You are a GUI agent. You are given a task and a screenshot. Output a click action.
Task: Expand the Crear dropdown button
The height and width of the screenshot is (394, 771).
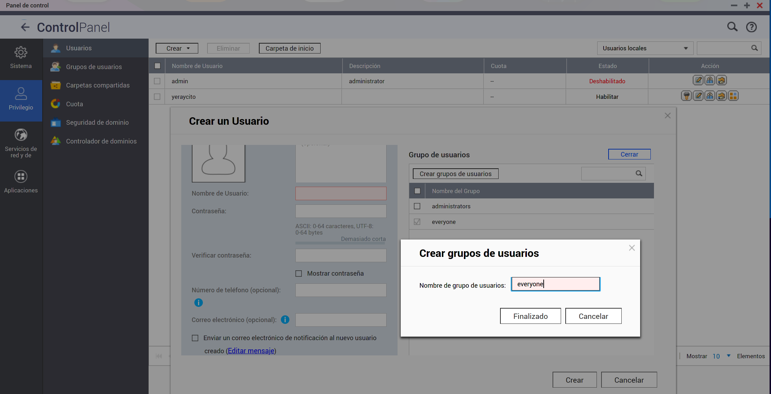(177, 49)
